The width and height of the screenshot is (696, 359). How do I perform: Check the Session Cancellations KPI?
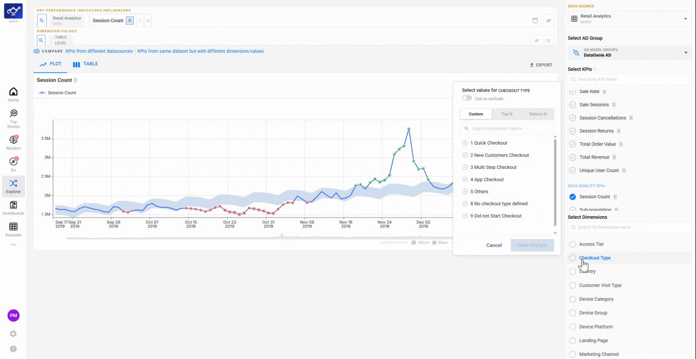point(573,118)
